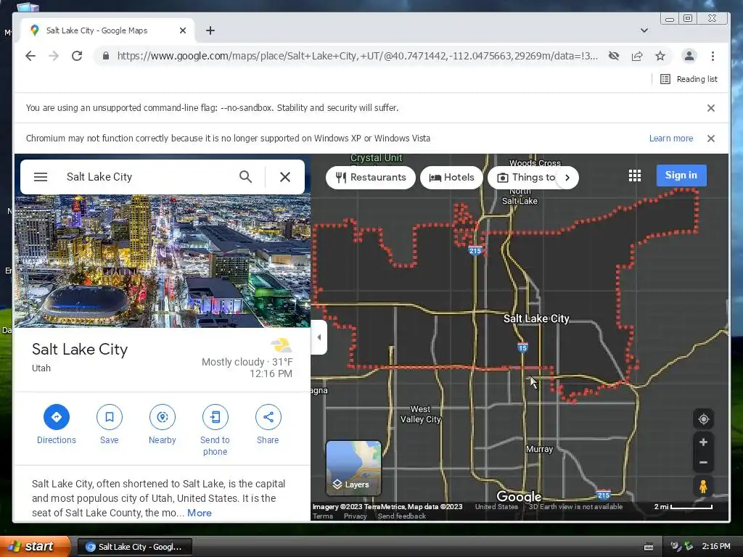743x557 pixels.
Task: Open a new browser tab
Action: pyautogui.click(x=210, y=30)
